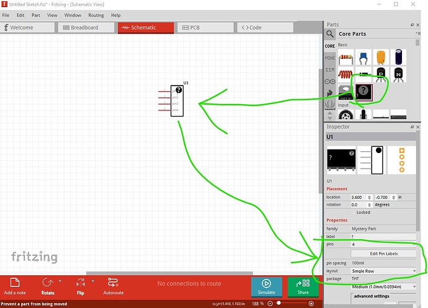The height and width of the screenshot is (308, 428).
Task: Click the location Y stepper arrows
Action: [394, 197]
